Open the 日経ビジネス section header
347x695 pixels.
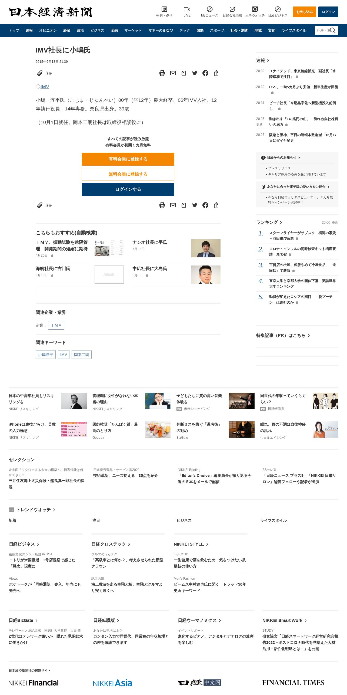[x=24, y=544]
